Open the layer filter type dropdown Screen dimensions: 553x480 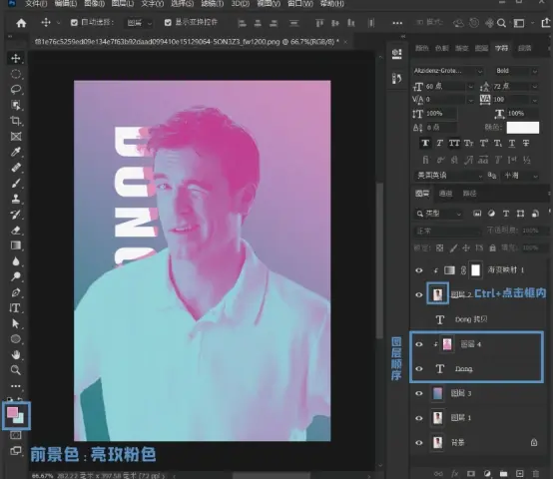[438, 214]
